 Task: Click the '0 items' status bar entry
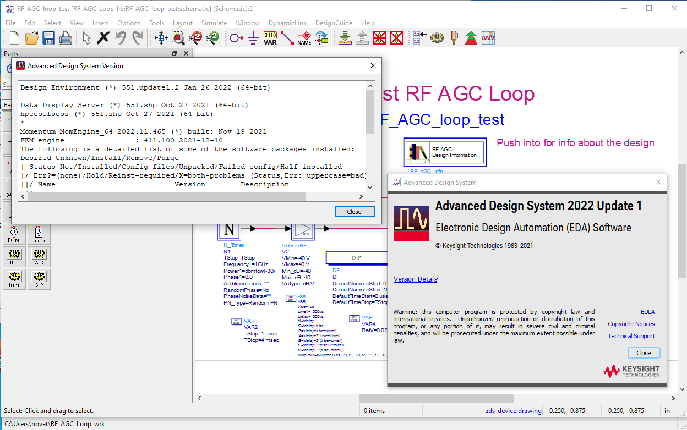[x=374, y=411]
